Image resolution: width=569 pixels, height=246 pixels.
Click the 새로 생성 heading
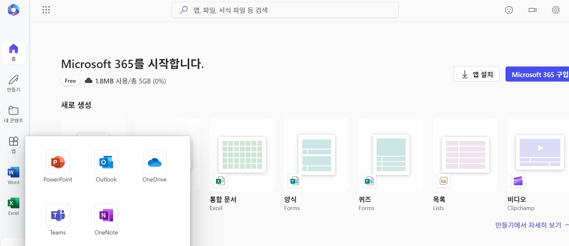tap(76, 105)
